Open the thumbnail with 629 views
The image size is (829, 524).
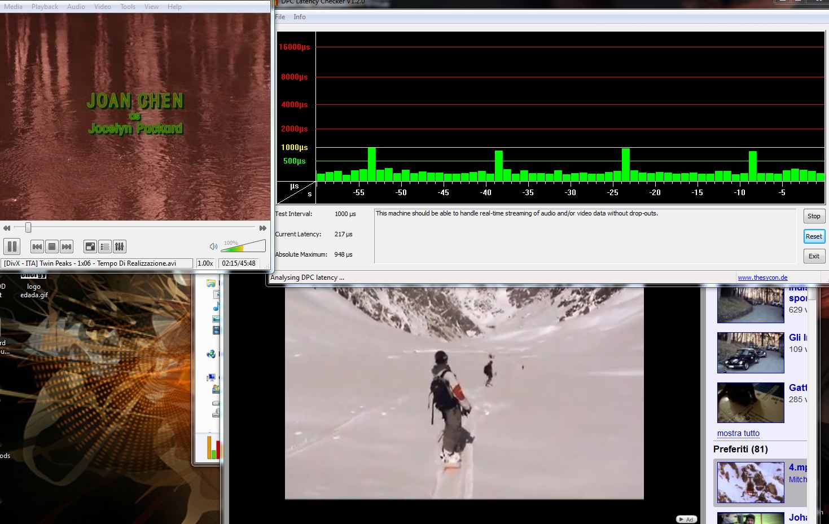(751, 305)
